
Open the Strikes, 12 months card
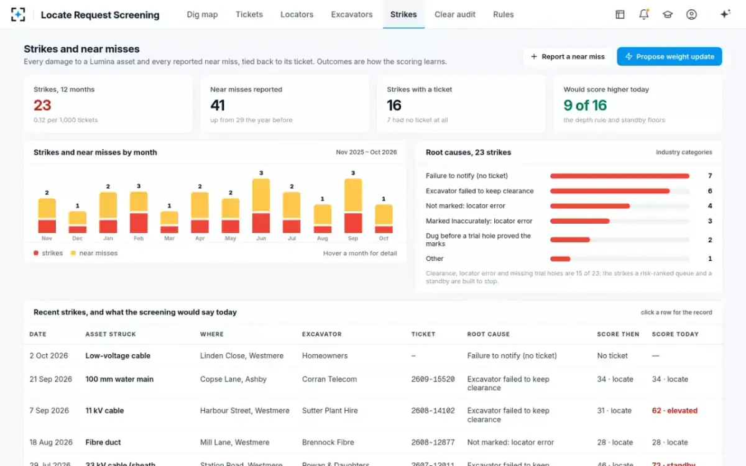[108, 104]
